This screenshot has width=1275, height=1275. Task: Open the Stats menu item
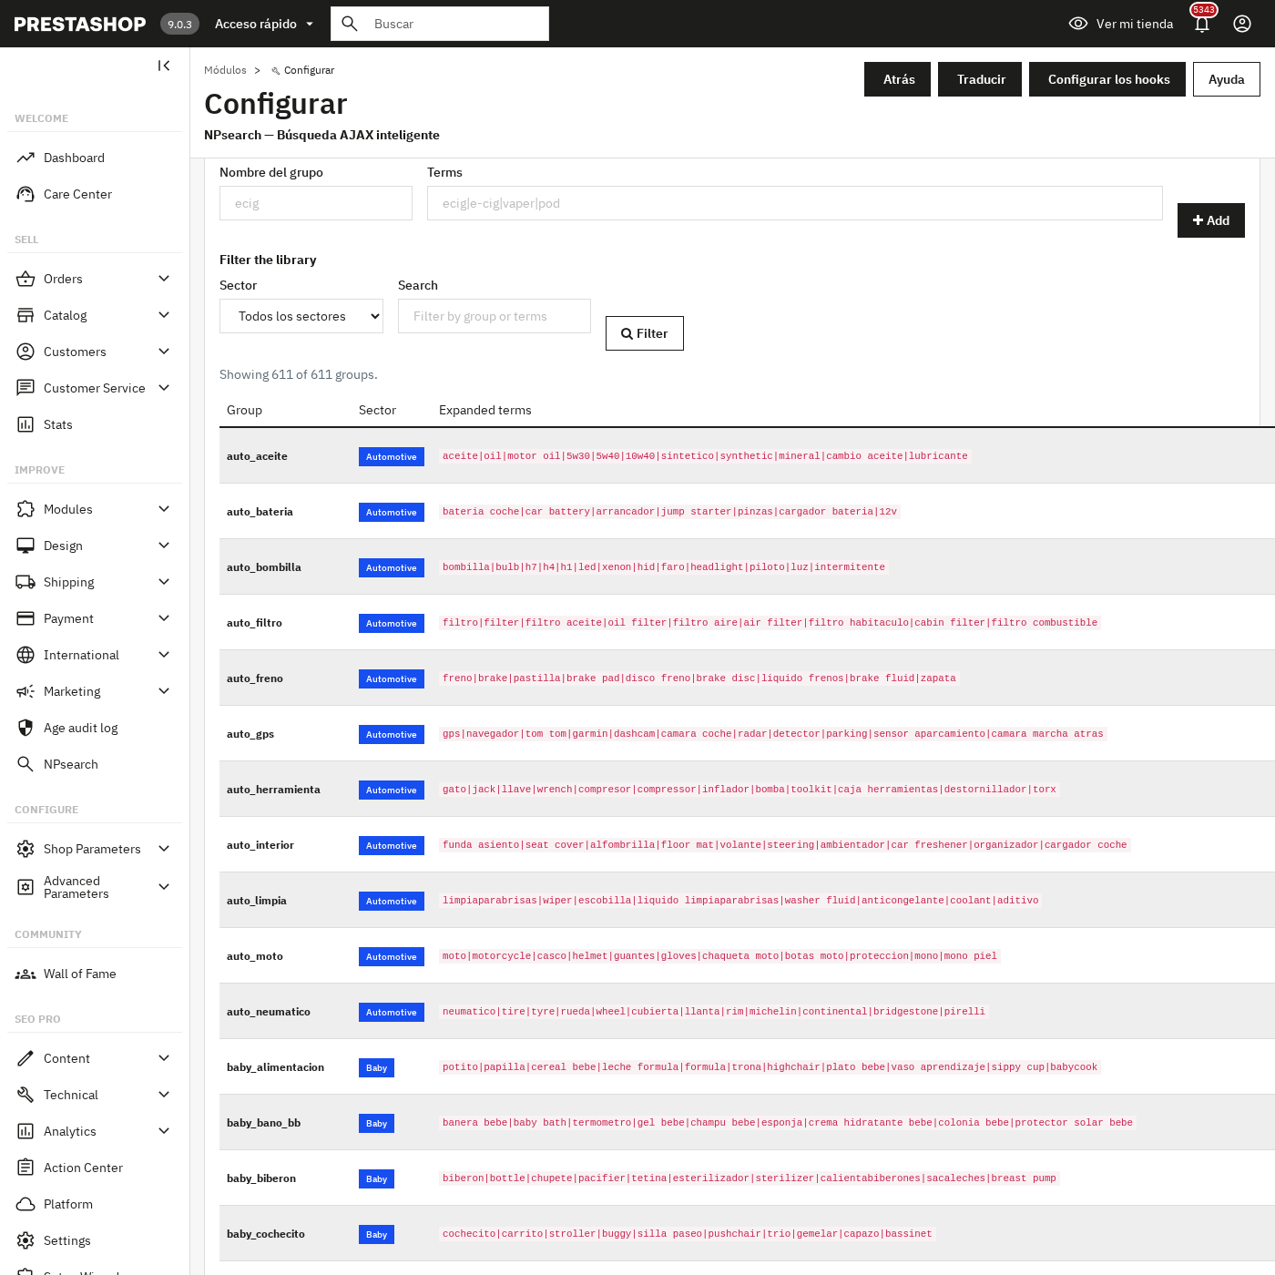95,424
